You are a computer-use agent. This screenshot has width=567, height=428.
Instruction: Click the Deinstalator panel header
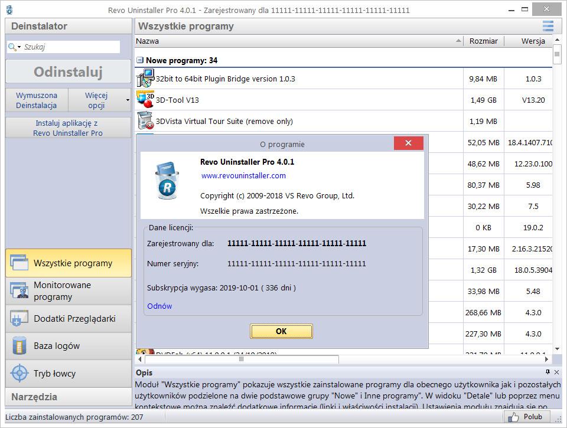pyautogui.click(x=69, y=26)
